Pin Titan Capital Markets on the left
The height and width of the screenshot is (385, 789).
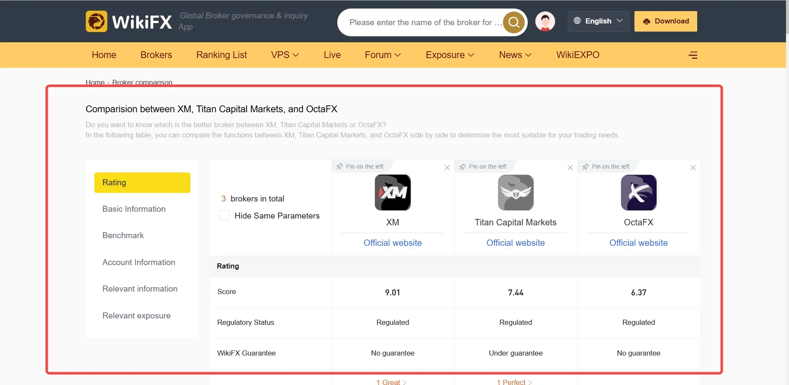tap(483, 166)
